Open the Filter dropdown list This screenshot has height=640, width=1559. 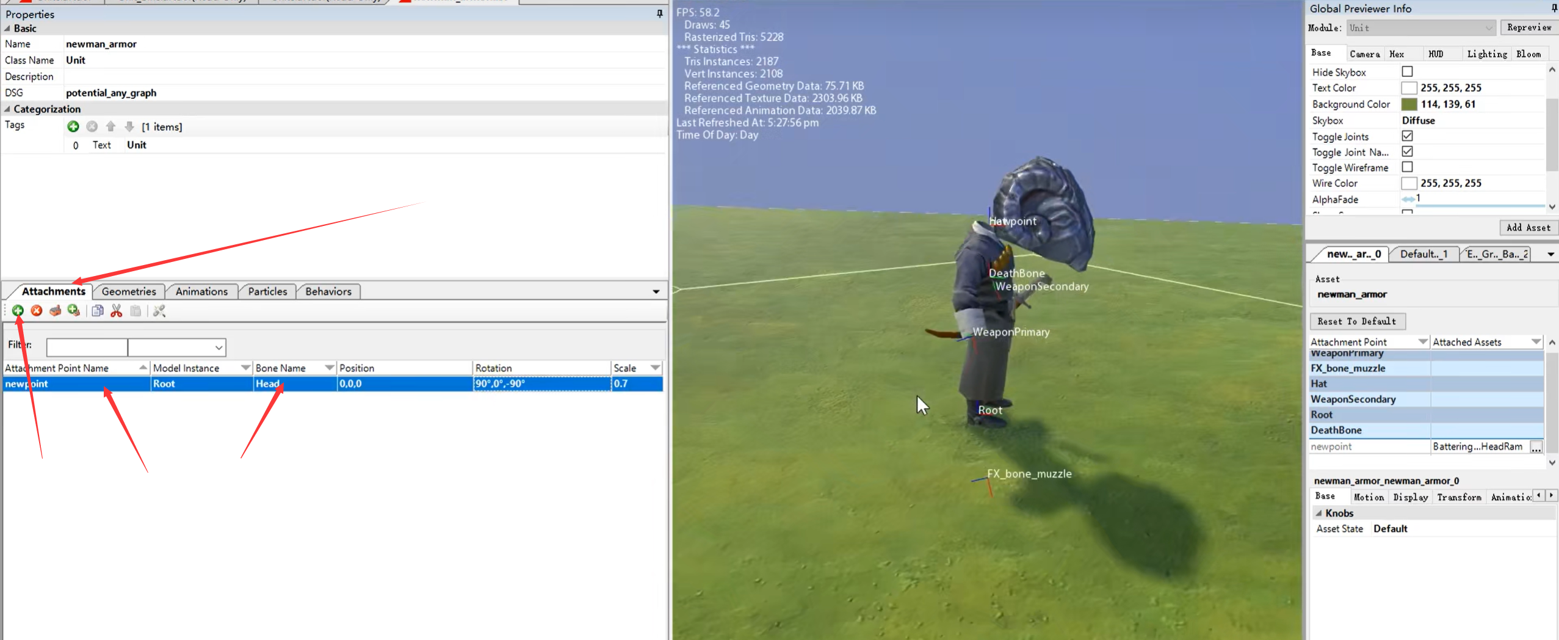coord(218,347)
